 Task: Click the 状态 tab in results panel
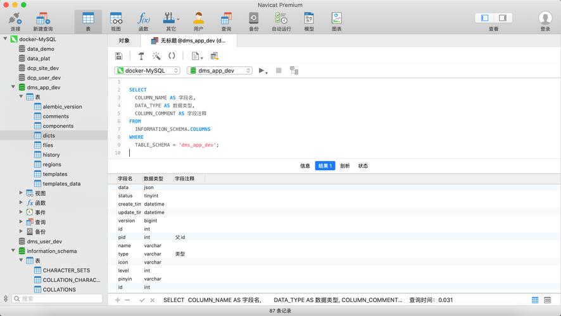point(363,166)
